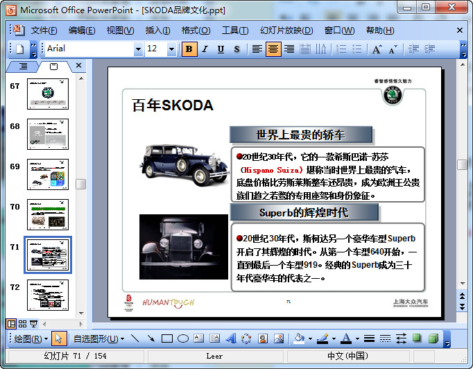
Task: Open the 幻灯片放映(D) menu
Action: (x=286, y=31)
